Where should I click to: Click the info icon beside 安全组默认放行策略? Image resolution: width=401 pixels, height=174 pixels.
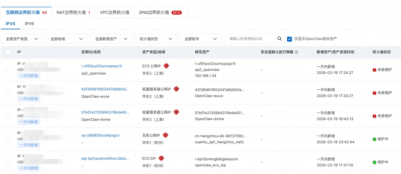[x=296, y=52]
